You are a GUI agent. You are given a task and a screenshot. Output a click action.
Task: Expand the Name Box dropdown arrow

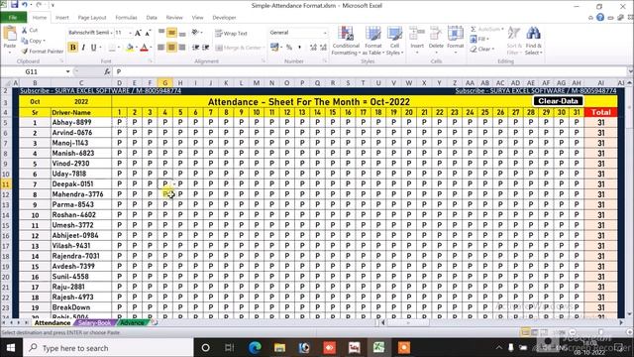[68, 71]
